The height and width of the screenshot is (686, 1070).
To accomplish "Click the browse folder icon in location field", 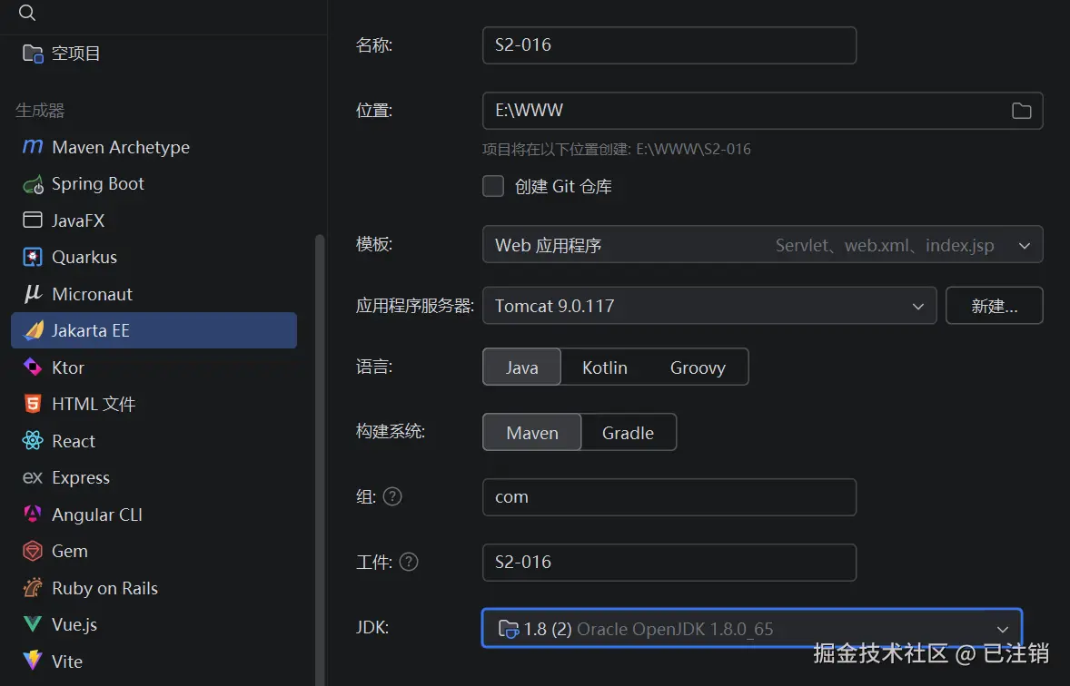I will 1021,111.
